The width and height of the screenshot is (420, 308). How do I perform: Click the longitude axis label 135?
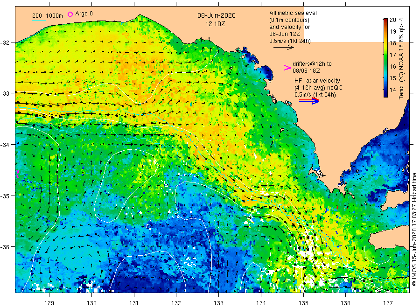[x=303, y=303]
